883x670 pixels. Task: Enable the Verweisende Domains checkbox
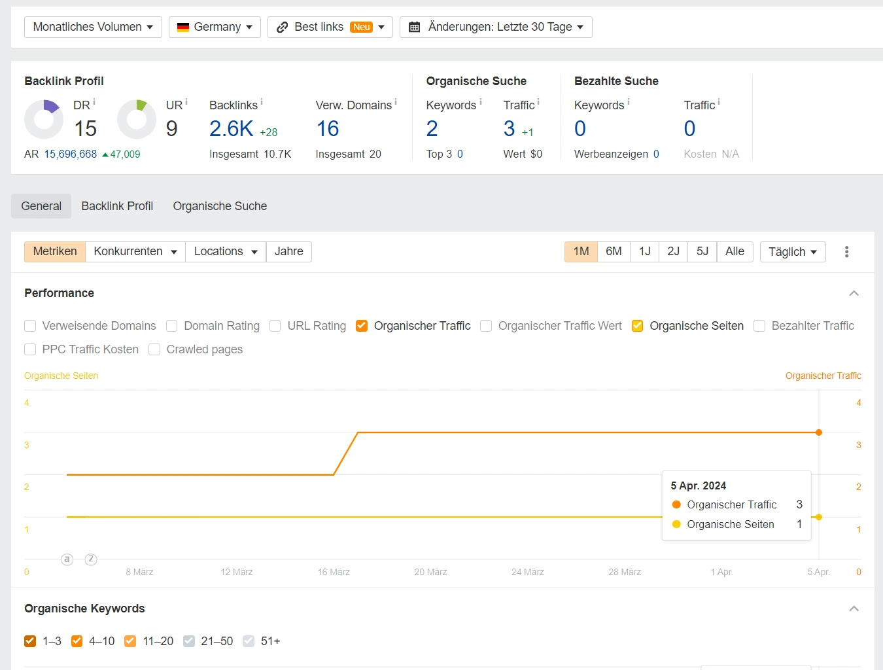(x=30, y=326)
